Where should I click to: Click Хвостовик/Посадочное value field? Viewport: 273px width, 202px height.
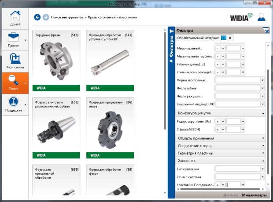pos(233,184)
